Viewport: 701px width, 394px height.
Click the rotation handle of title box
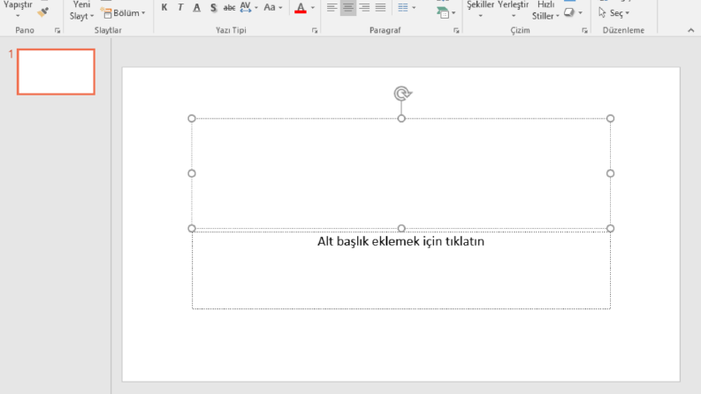(x=402, y=94)
